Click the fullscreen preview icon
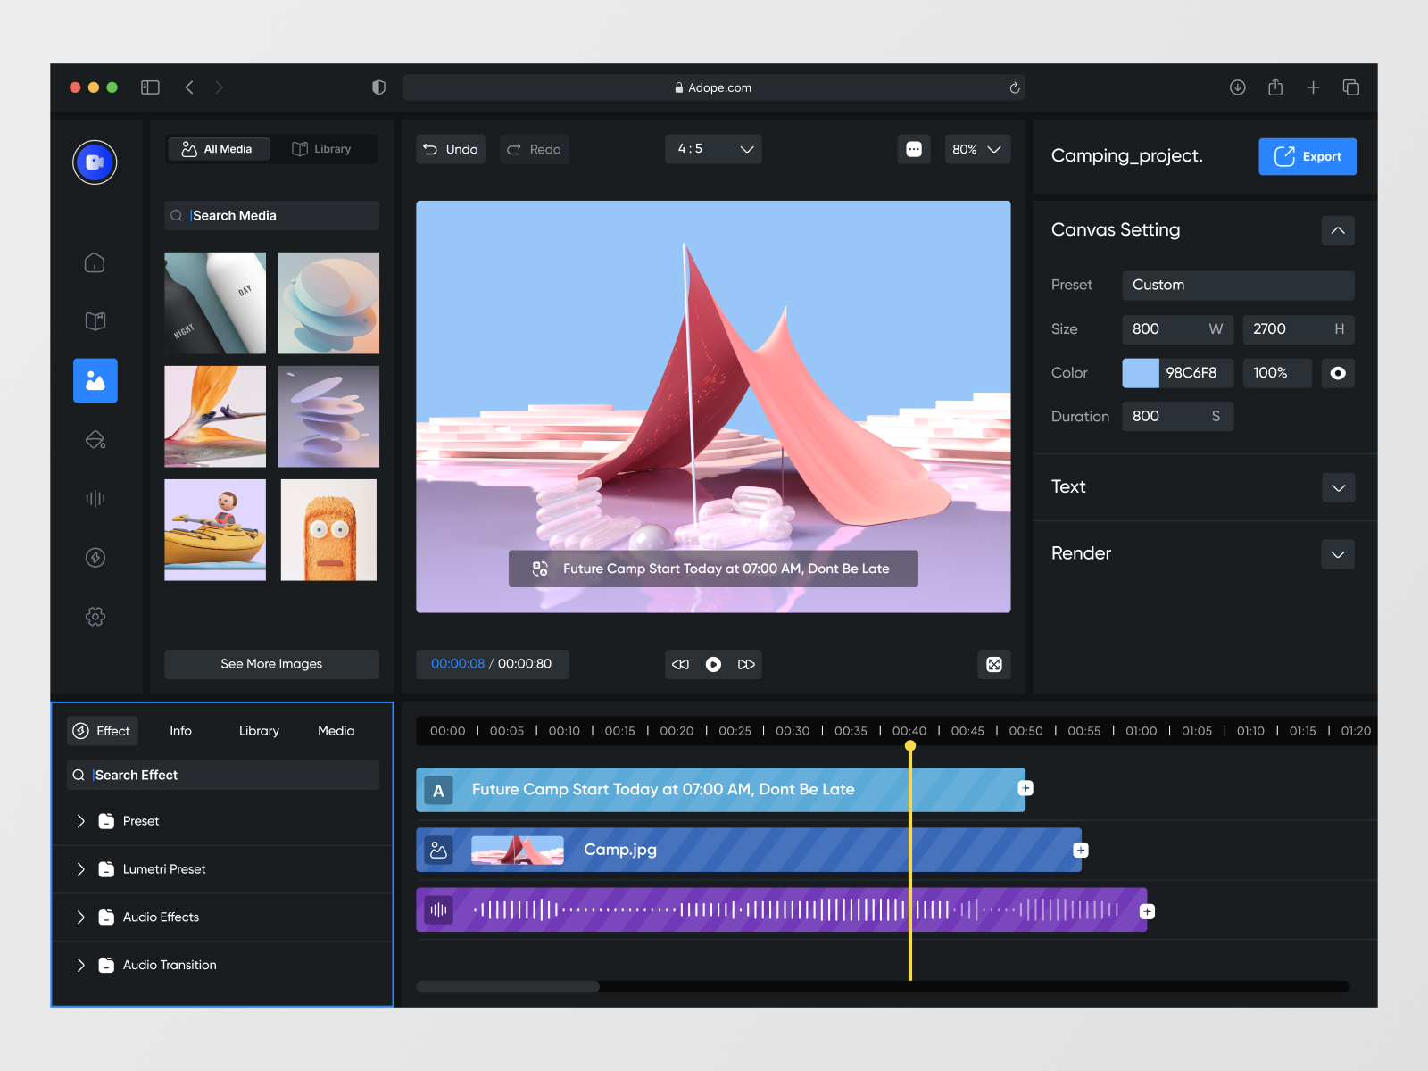Image resolution: width=1428 pixels, height=1071 pixels. point(993,664)
